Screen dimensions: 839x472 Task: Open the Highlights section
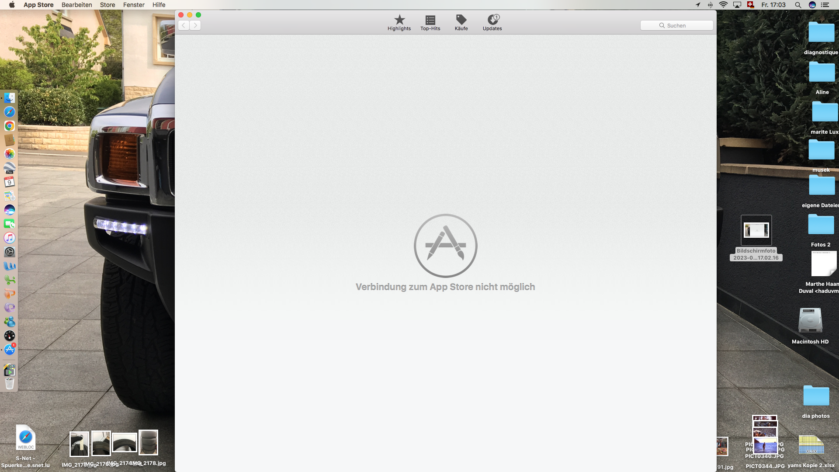(399, 23)
